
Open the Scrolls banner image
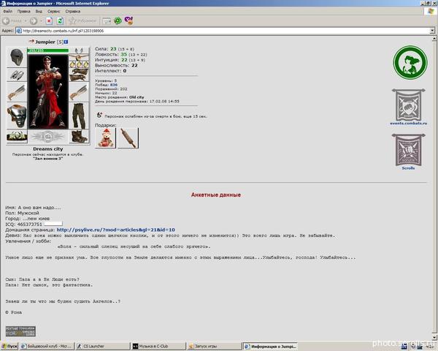pyautogui.click(x=408, y=149)
